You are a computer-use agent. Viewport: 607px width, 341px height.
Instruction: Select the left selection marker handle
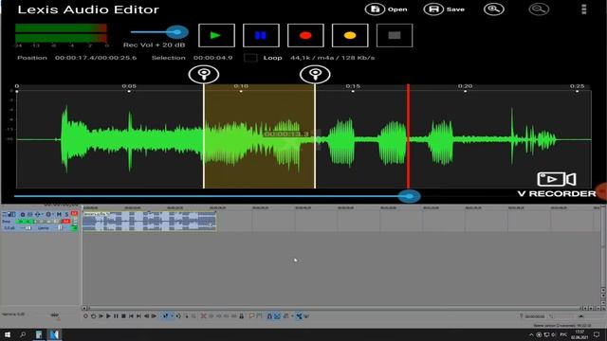tap(204, 74)
